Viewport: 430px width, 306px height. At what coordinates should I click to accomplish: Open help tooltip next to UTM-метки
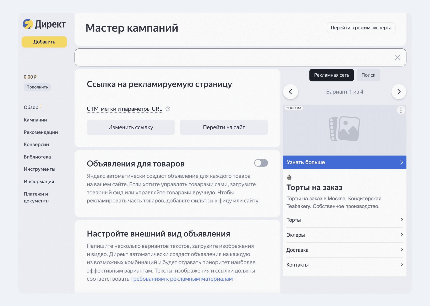[x=168, y=109]
